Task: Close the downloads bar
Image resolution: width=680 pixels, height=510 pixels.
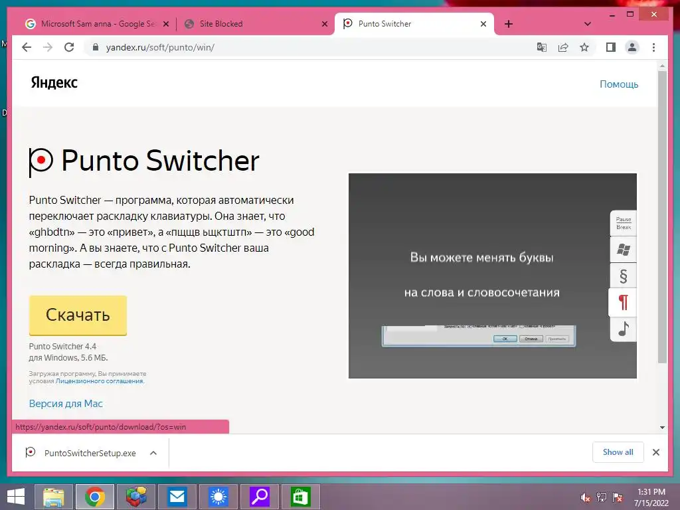Action: coord(655,452)
